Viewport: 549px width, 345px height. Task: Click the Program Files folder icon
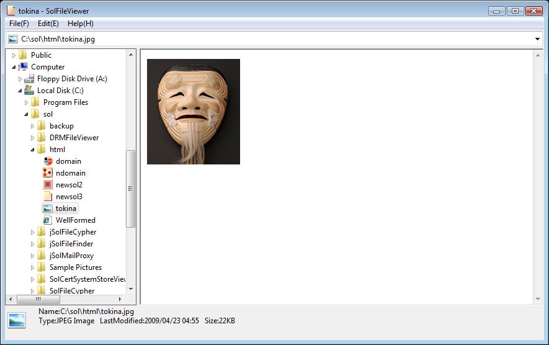tap(35, 102)
